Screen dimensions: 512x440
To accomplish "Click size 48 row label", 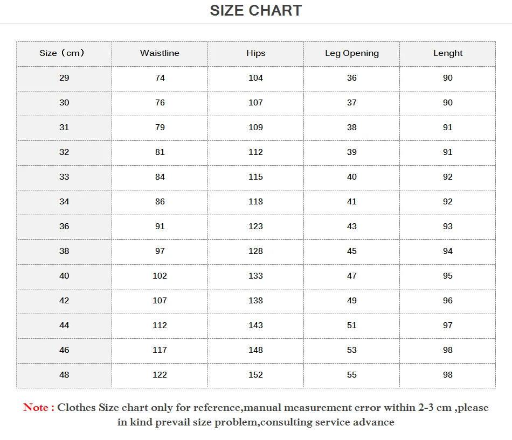I will coord(64,375).
